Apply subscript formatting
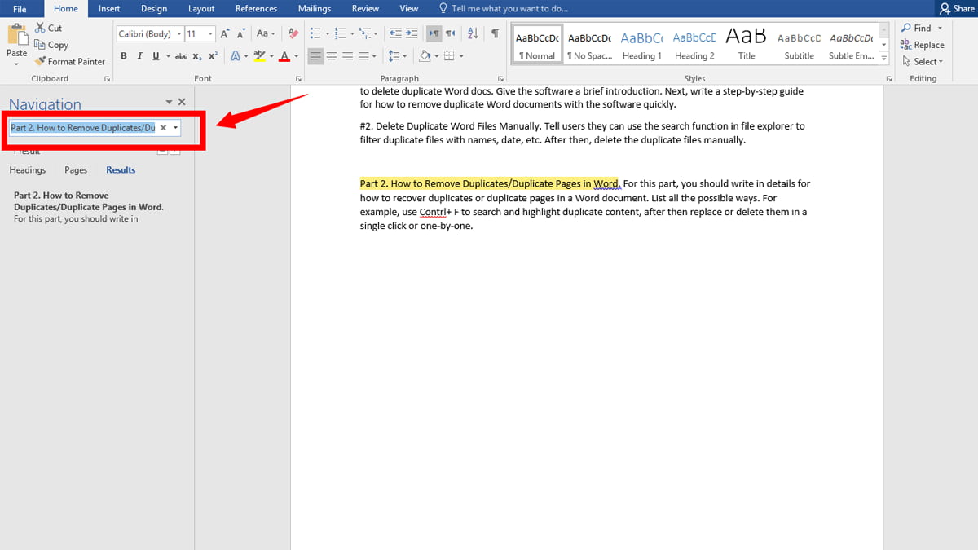Screen dimensions: 978x550 (197, 56)
